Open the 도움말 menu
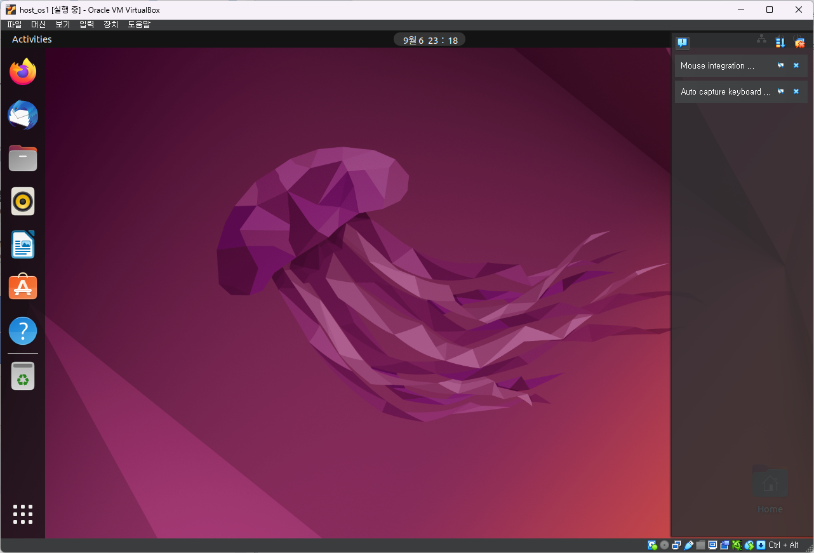Viewport: 814px width, 553px height. [139, 25]
